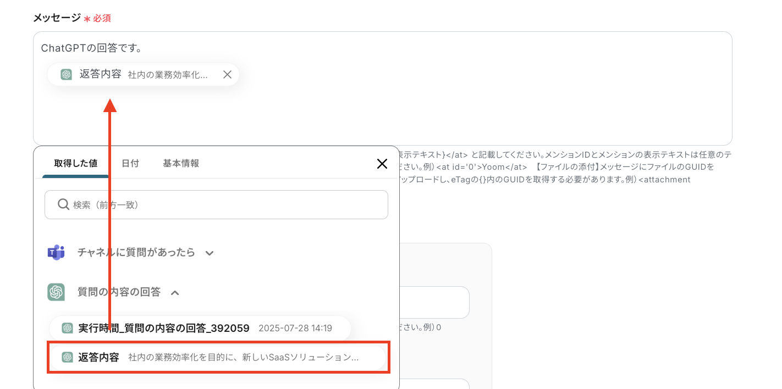Switch to the 取得した値 tab
The height and width of the screenshot is (389, 782).
click(x=76, y=163)
